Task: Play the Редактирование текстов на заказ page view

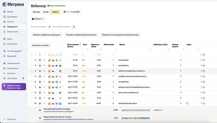Action: 40,118
